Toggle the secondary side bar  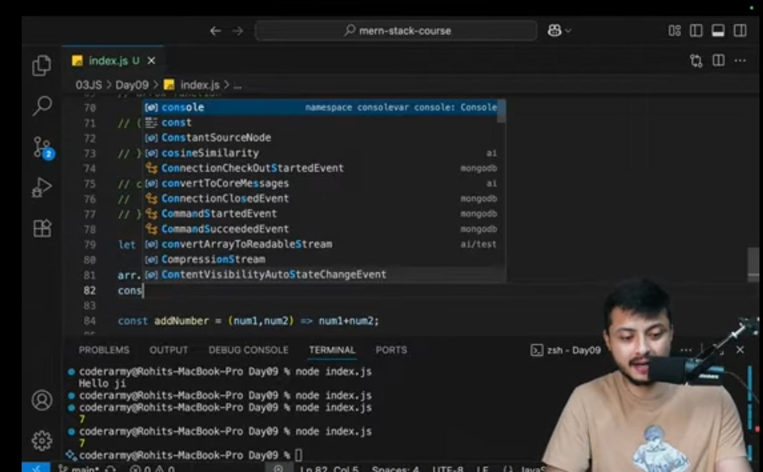(740, 31)
